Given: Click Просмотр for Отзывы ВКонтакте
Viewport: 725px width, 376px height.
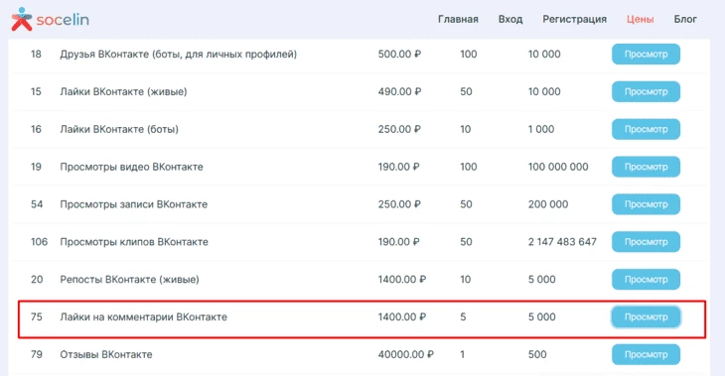Looking at the screenshot, I should [x=646, y=354].
